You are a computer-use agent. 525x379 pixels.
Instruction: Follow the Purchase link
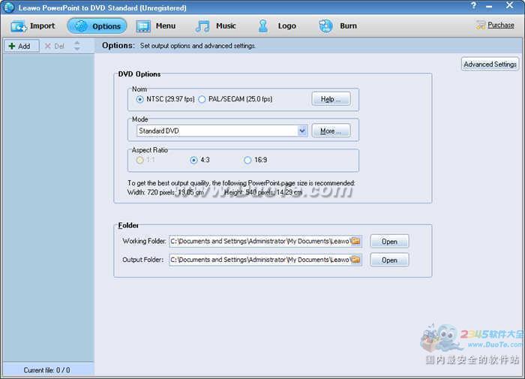click(x=500, y=25)
